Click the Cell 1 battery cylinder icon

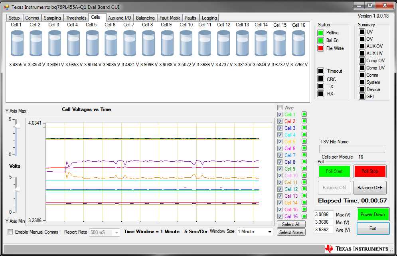click(17, 43)
